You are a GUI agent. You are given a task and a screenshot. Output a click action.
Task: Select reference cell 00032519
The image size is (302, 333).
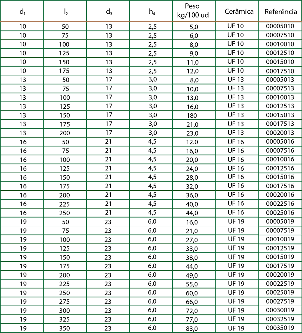click(x=280, y=319)
